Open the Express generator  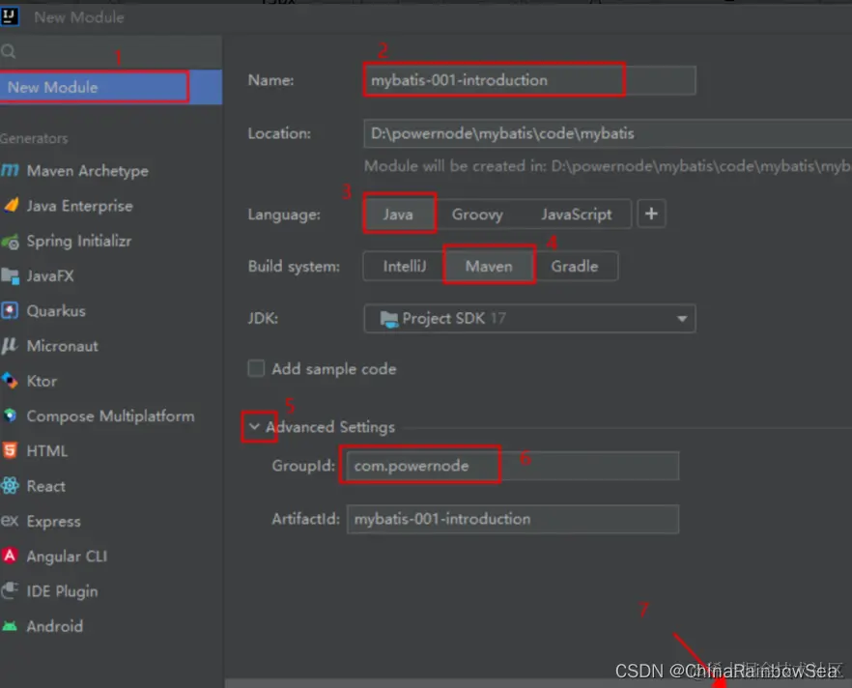click(111, 521)
